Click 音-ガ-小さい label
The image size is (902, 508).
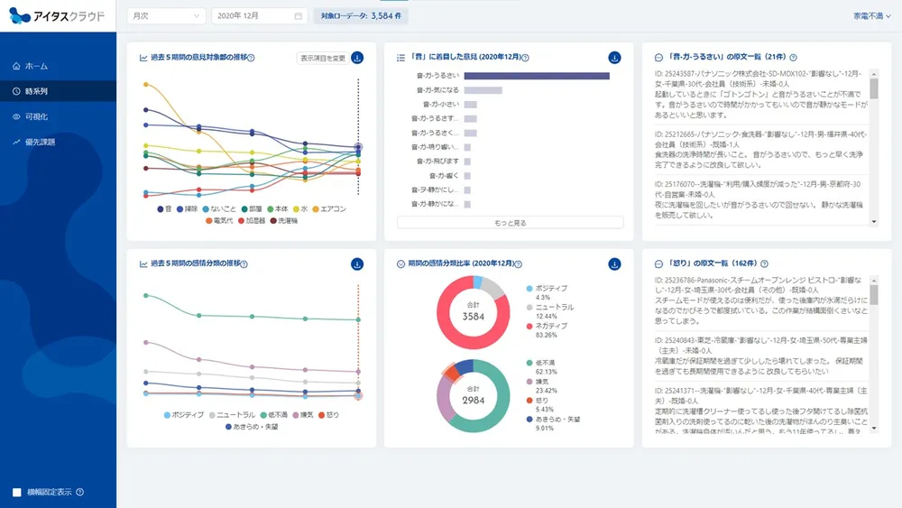coord(441,104)
